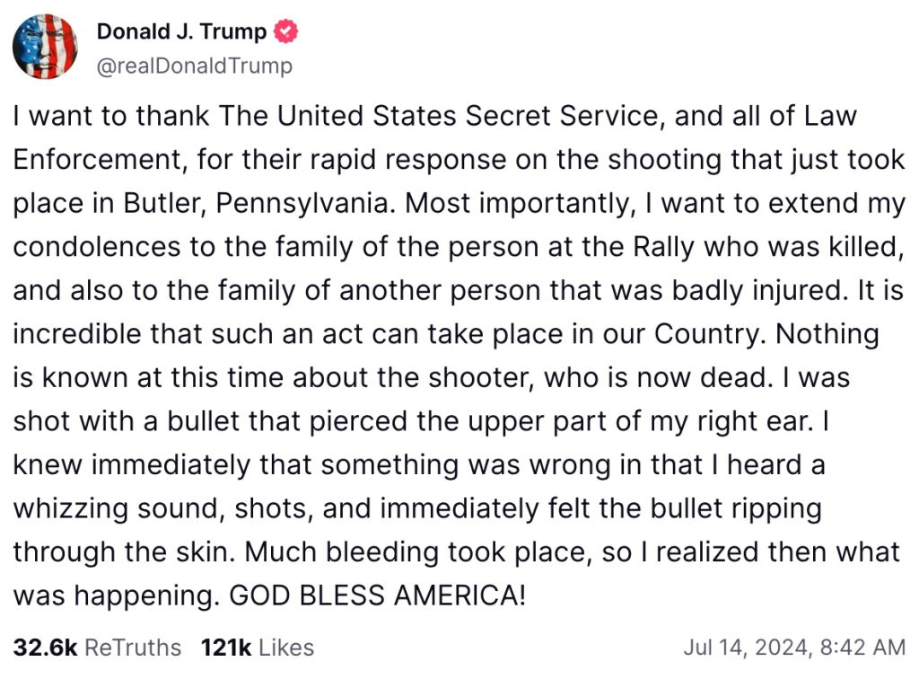
Task: Click the ReTruths label
Action: (133, 648)
